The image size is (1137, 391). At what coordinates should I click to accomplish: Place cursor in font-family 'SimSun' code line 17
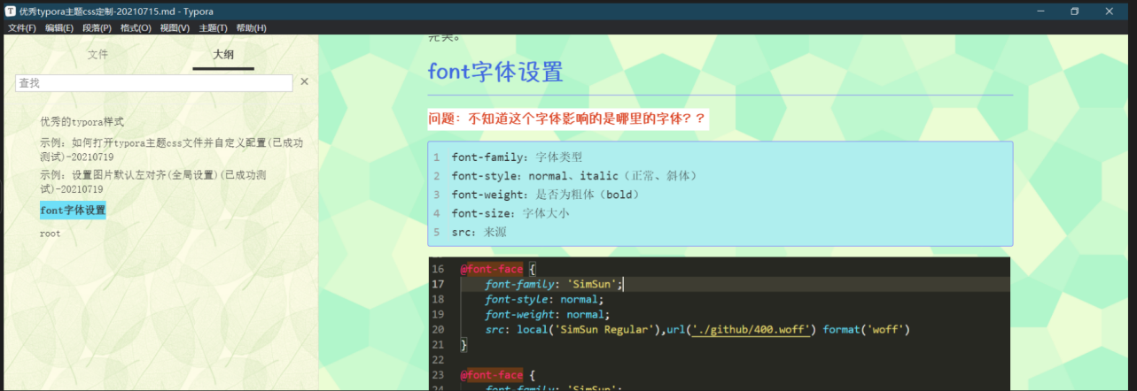554,284
